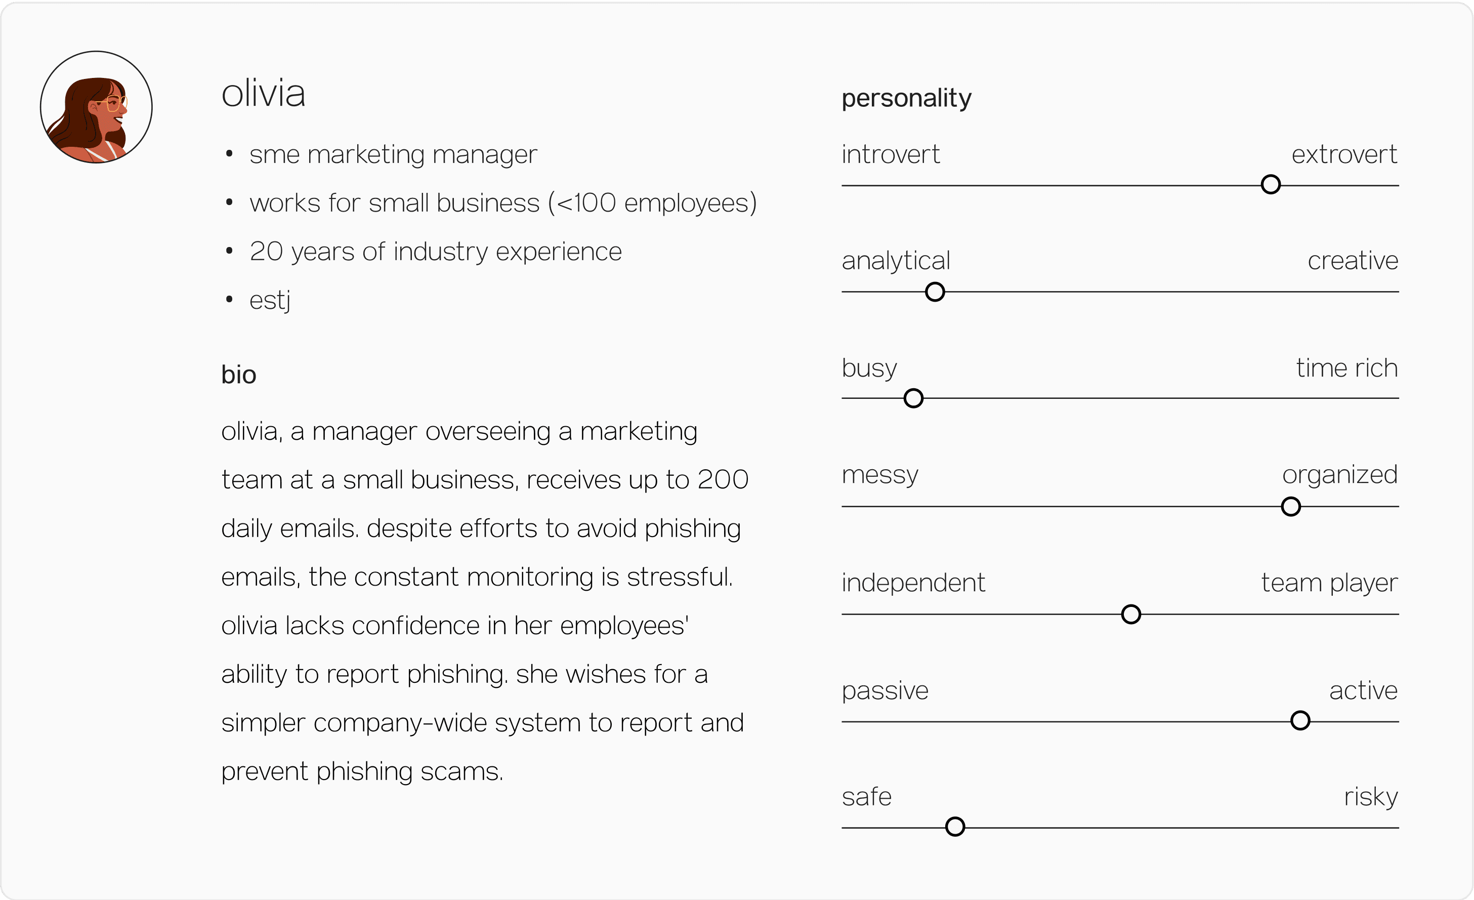Click the 'estj' bullet item
The image size is (1474, 900).
pyautogui.click(x=270, y=300)
